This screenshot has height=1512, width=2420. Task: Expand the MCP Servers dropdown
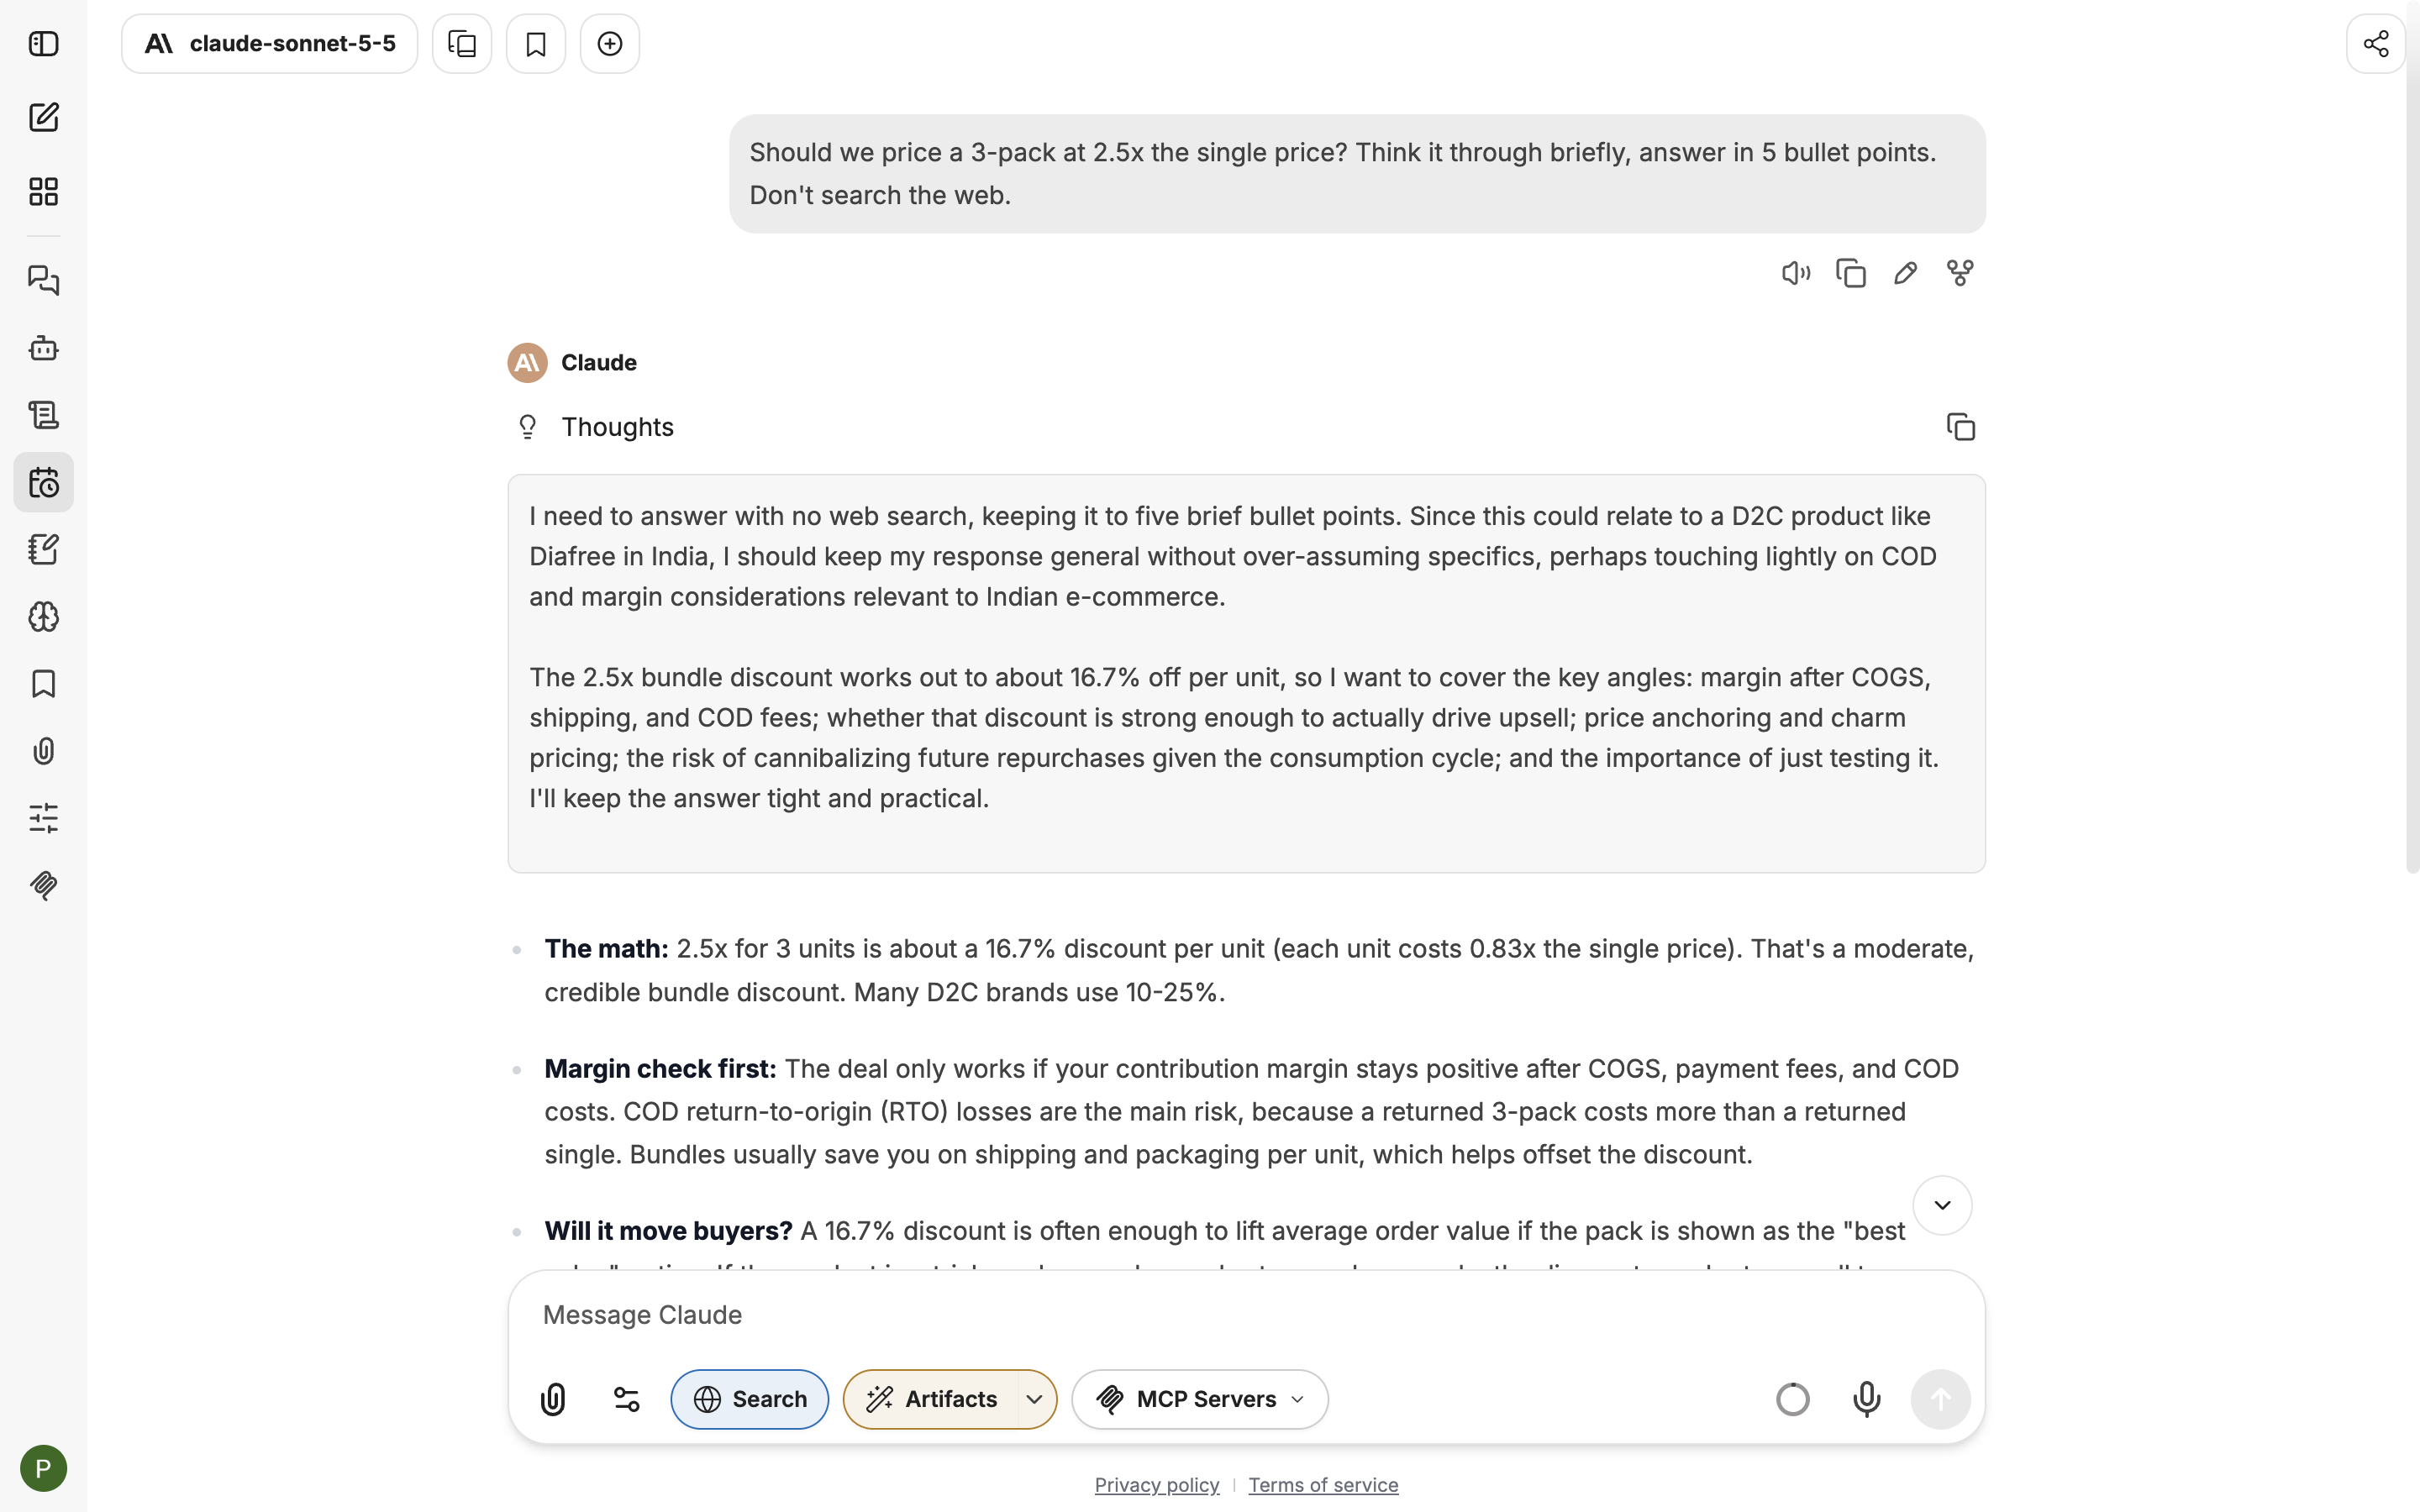1199,1399
